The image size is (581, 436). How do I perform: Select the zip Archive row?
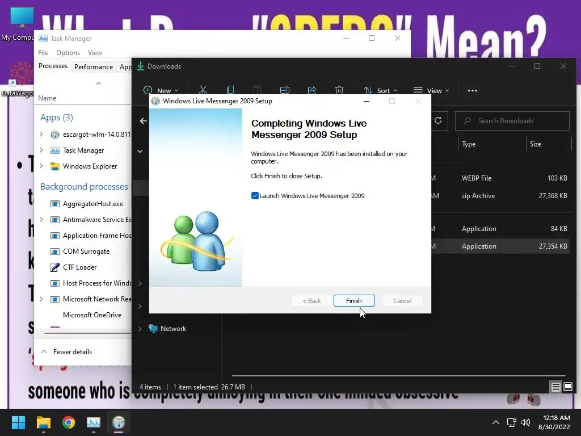pos(500,196)
